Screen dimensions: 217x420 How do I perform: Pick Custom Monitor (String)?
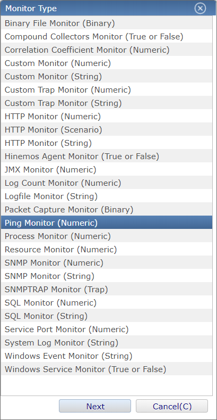point(107,77)
